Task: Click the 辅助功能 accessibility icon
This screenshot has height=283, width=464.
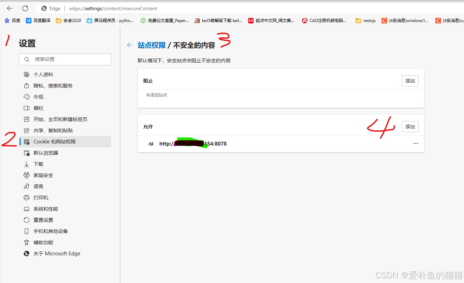Action: pos(27,242)
